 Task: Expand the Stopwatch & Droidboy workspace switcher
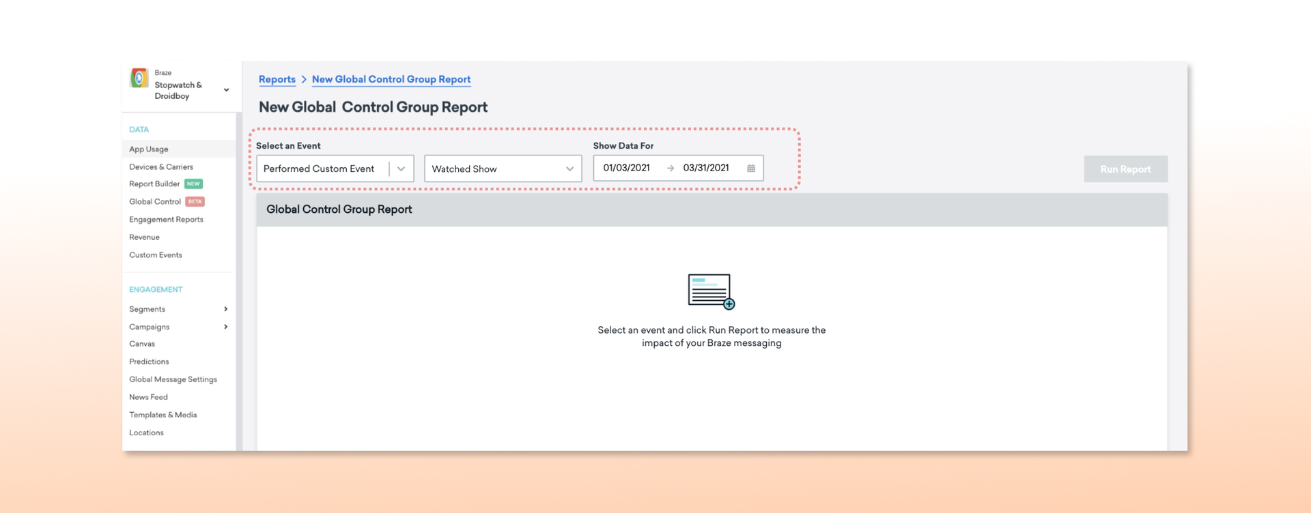click(x=226, y=90)
